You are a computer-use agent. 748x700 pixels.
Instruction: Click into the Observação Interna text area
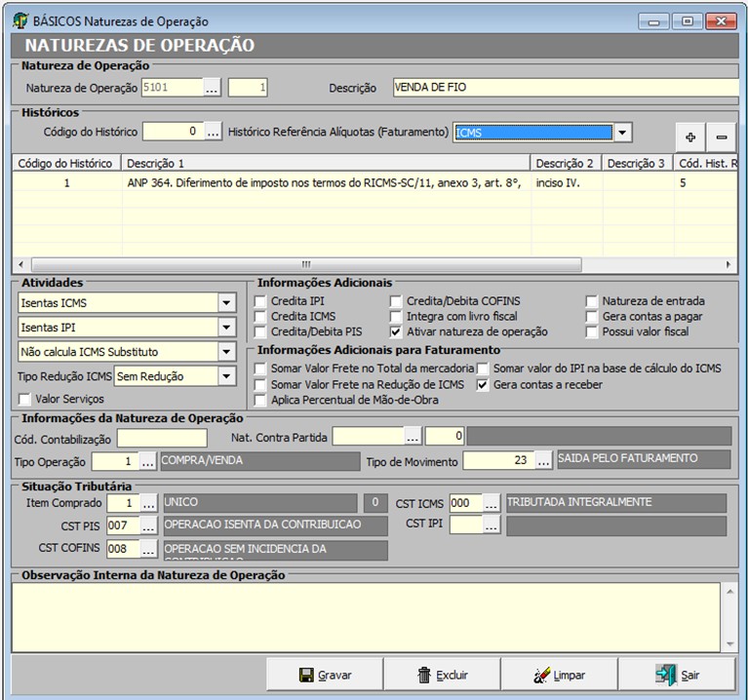(x=366, y=616)
